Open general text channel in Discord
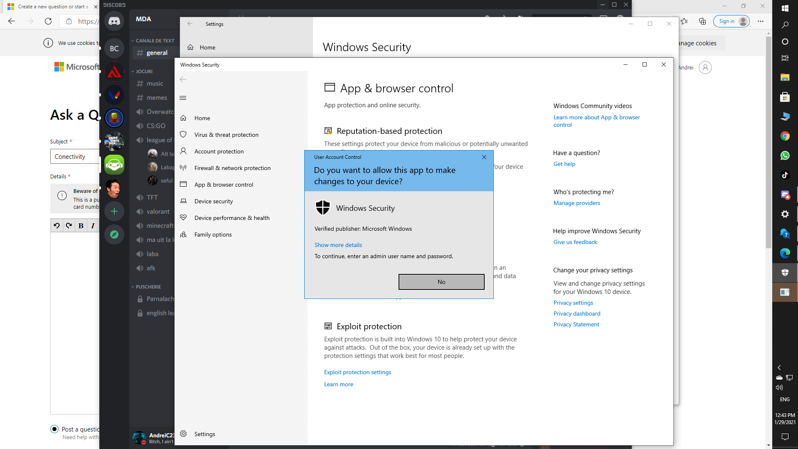The width and height of the screenshot is (798, 449). pyautogui.click(x=156, y=53)
